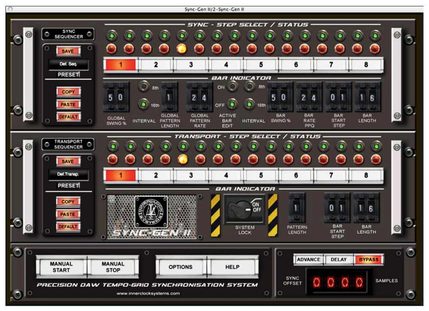The width and height of the screenshot is (429, 311).
Task: Select the Delay sync offset mode
Action: click(x=338, y=260)
